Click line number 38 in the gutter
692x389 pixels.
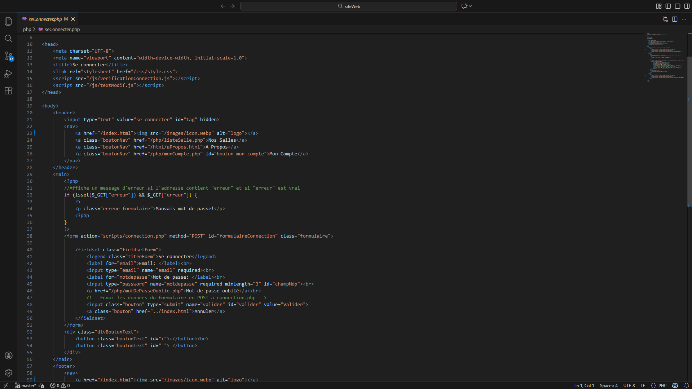pyautogui.click(x=30, y=236)
